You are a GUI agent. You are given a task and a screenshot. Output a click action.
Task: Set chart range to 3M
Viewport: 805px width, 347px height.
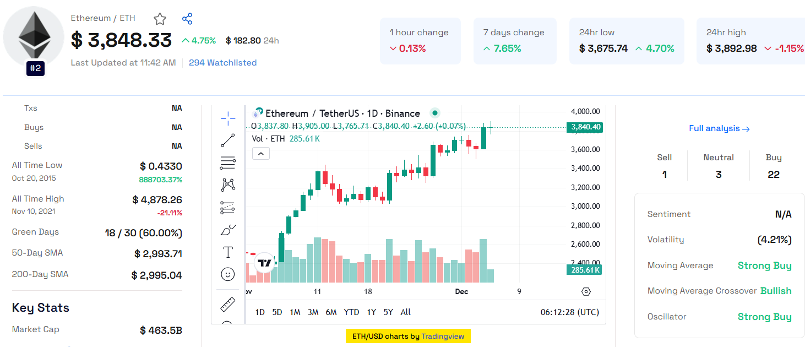click(x=313, y=312)
